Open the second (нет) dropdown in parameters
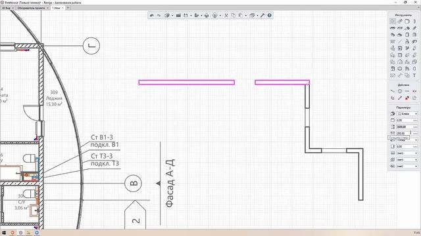The width and height of the screenshot is (421, 236). pyautogui.click(x=407, y=160)
